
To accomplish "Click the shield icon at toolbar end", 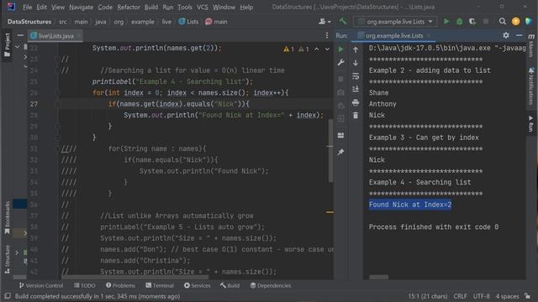I will [529, 22].
